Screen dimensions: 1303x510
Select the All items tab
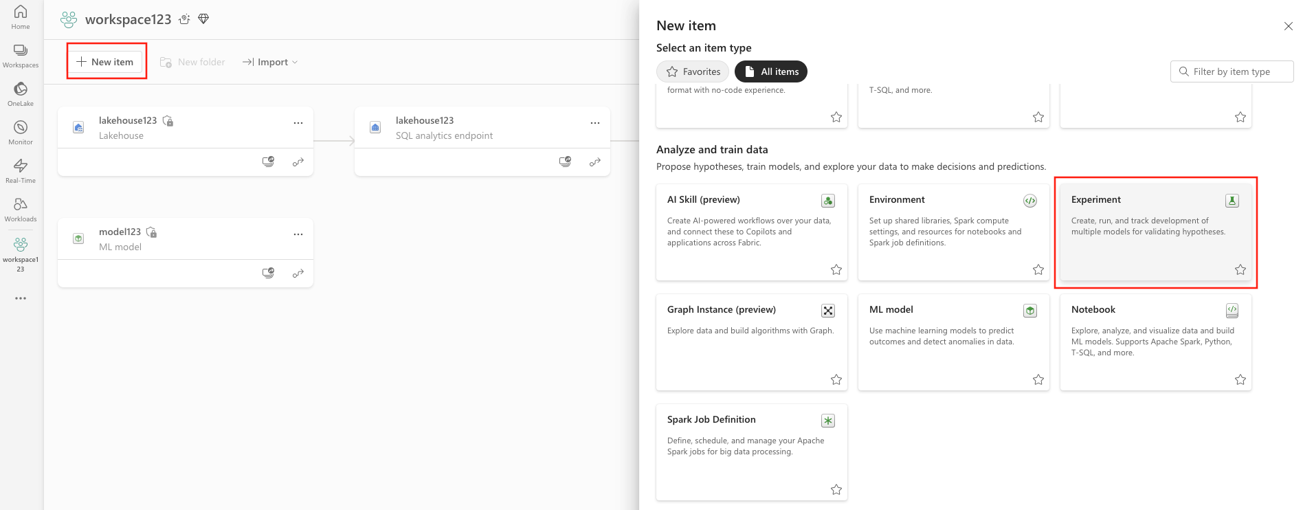(x=771, y=71)
